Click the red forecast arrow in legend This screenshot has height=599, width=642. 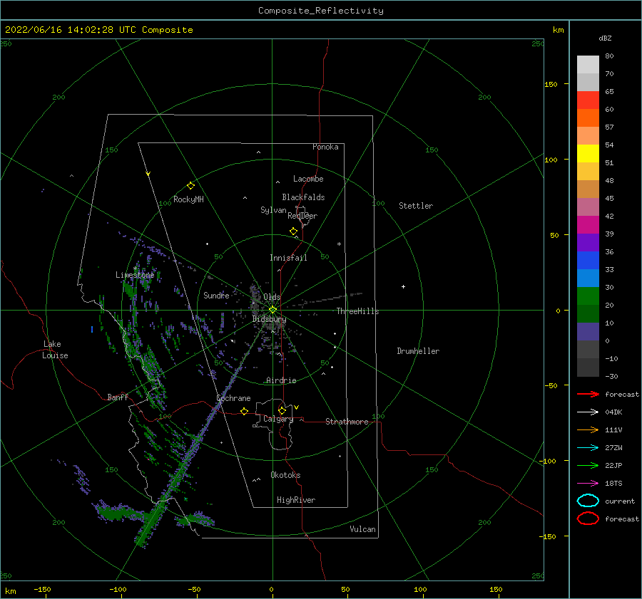click(588, 394)
